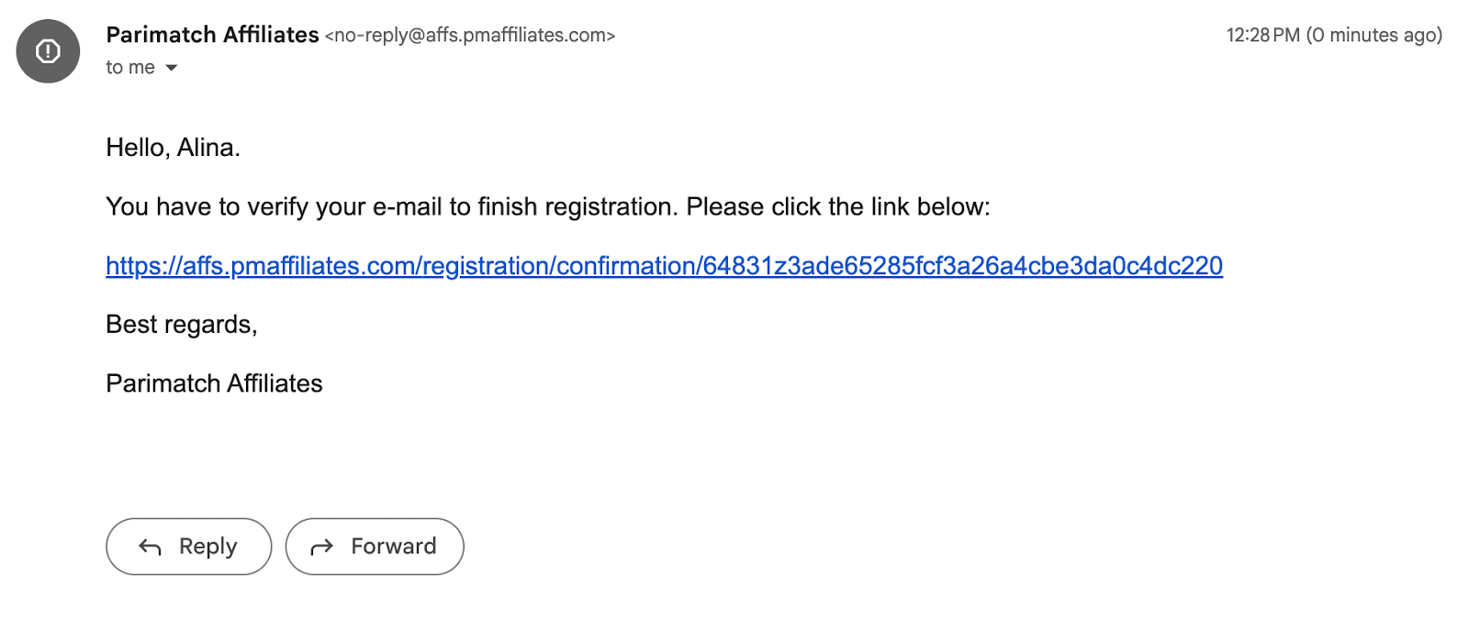Click the 12:28 PM timestamp

pyautogui.click(x=1262, y=35)
